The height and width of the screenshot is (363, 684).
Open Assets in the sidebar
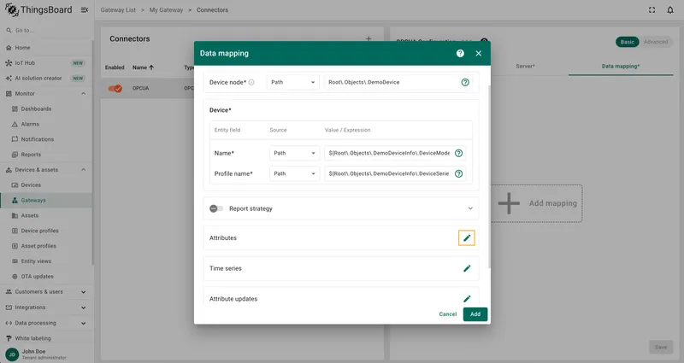46,215
